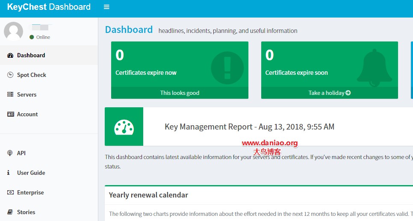Image resolution: width=413 pixels, height=221 pixels.
Task: Click the This looks good footer link
Action: pyautogui.click(x=180, y=93)
